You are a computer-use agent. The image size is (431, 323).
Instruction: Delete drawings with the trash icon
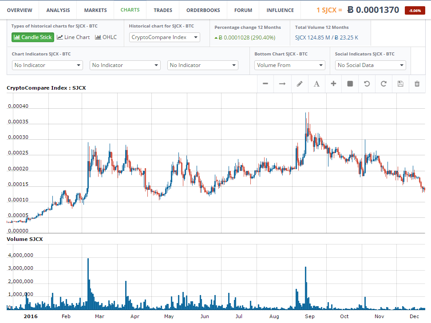(417, 84)
